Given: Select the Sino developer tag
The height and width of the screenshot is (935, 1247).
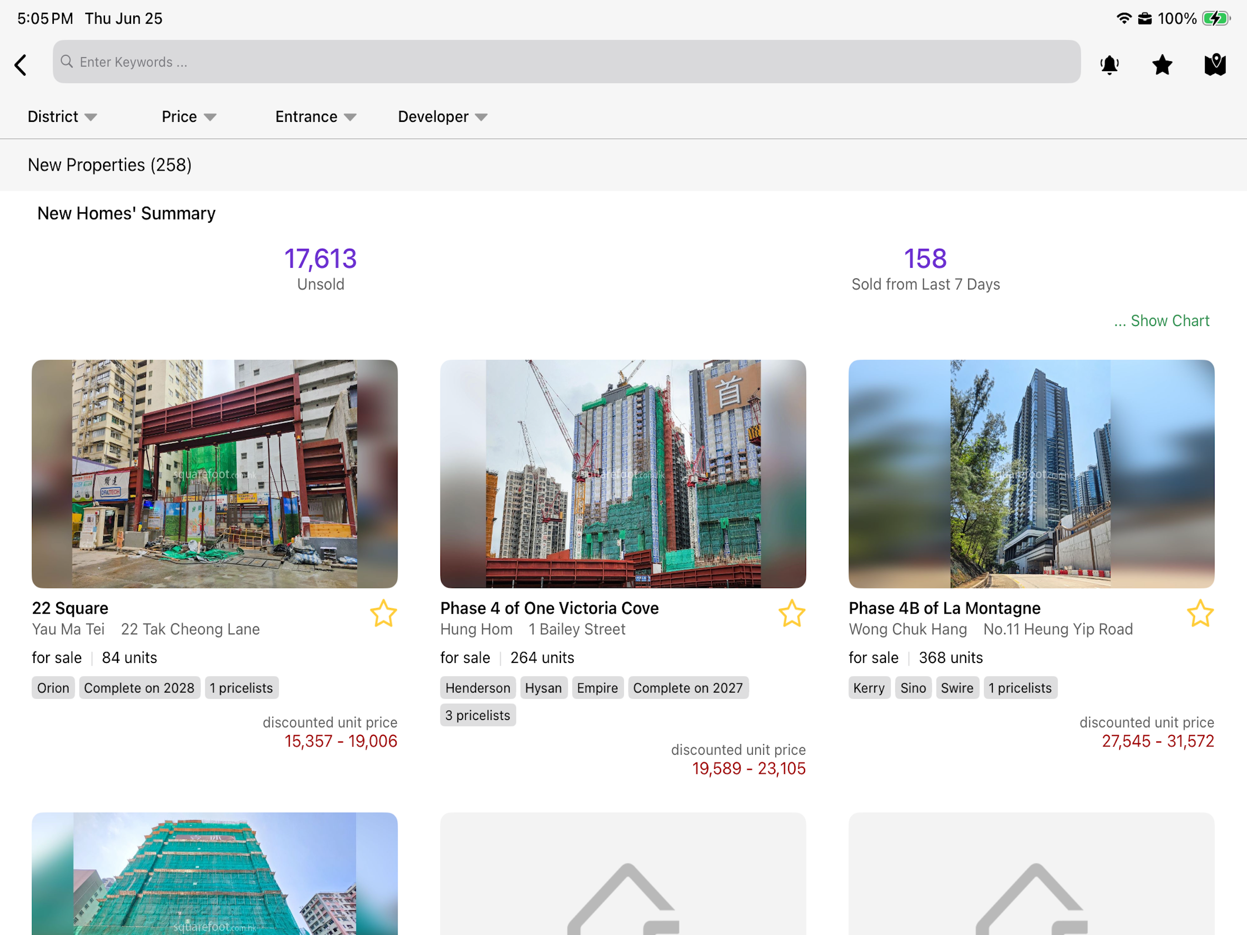Looking at the screenshot, I should (x=913, y=688).
